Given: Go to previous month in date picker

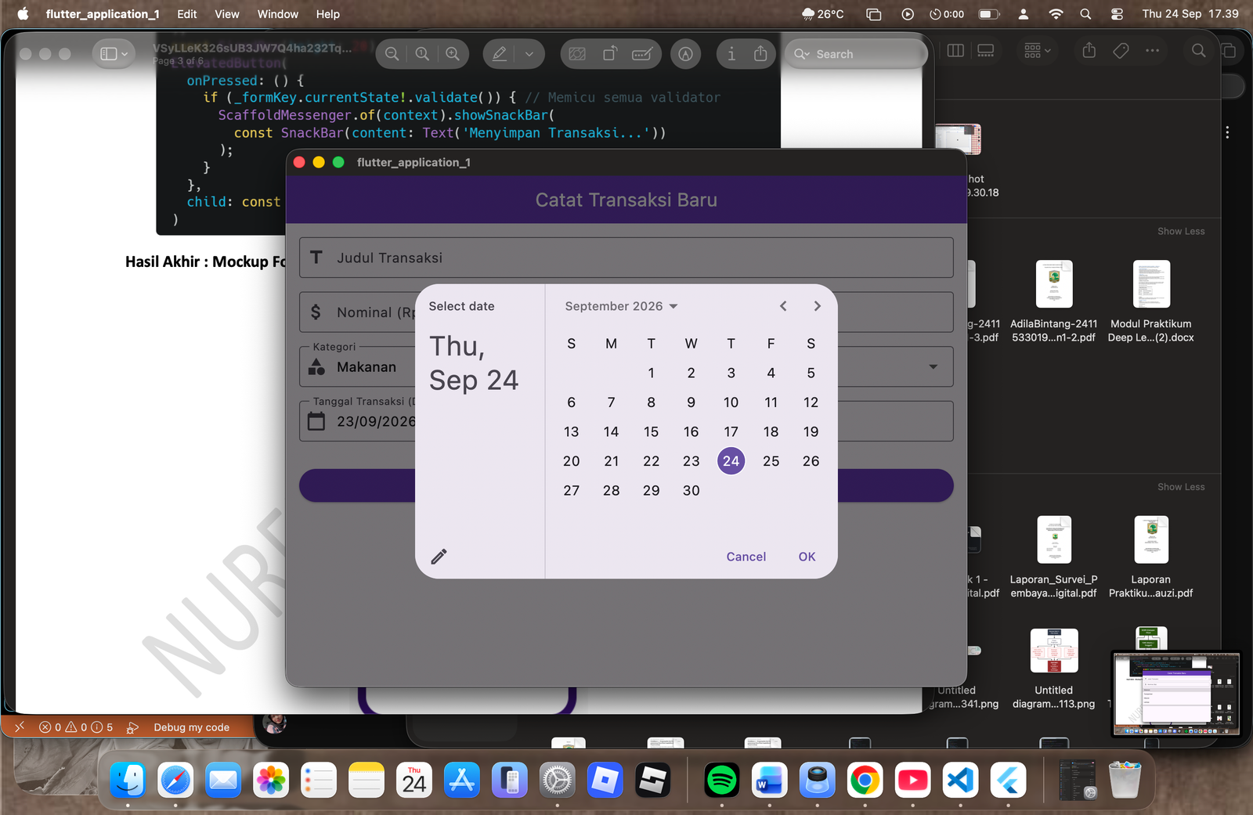Looking at the screenshot, I should tap(783, 306).
